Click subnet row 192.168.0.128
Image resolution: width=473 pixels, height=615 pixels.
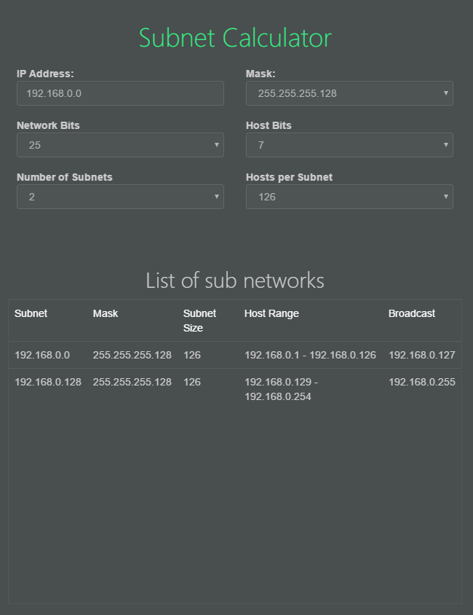coord(48,382)
